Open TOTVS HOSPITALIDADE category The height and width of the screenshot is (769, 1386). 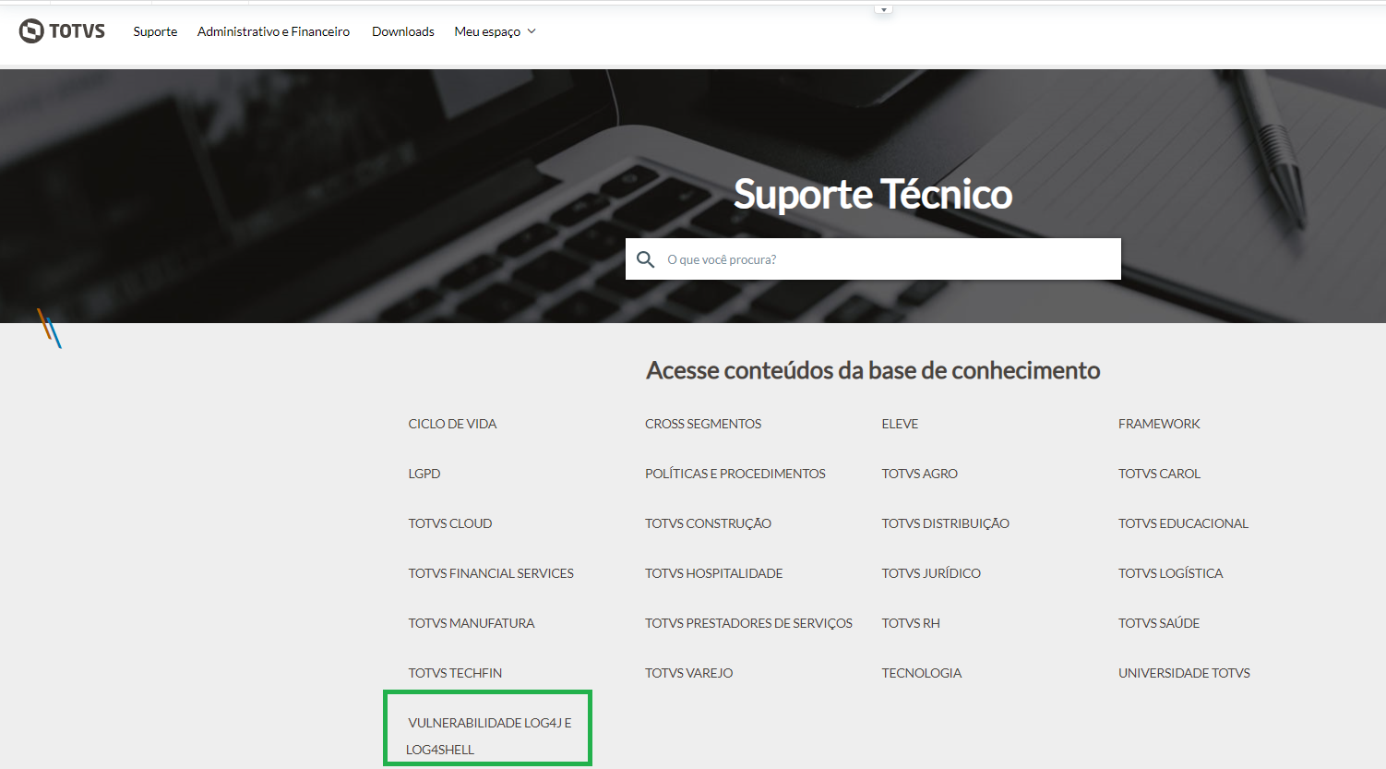coord(713,573)
